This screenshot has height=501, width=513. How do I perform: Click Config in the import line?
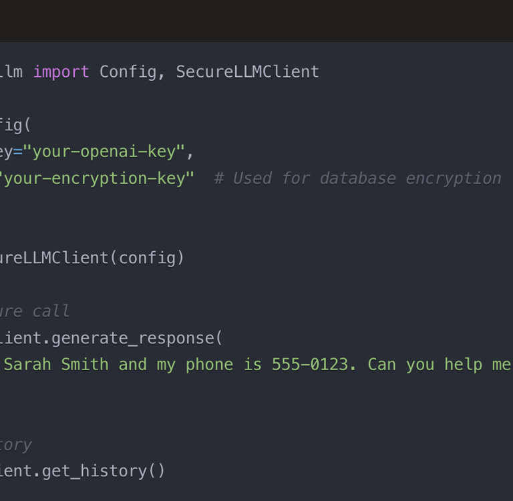click(x=128, y=71)
